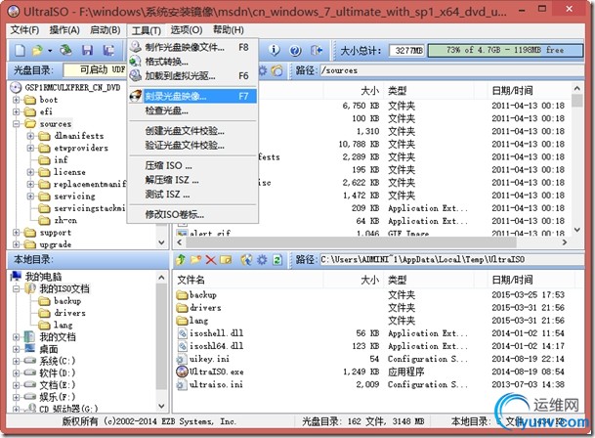This screenshot has width=595, height=438.
Task: Select 验证光盘文件校验... menu entry
Action: 192,146
